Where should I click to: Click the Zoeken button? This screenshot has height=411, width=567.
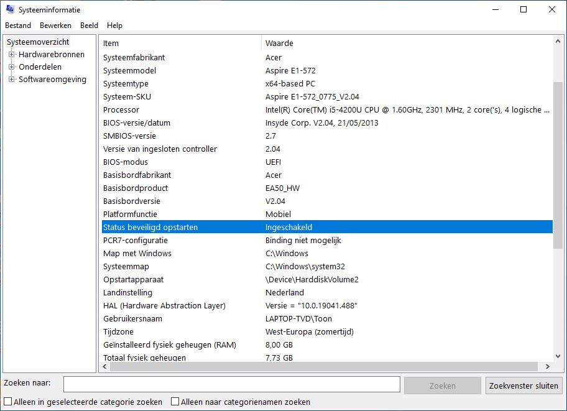coord(442,386)
